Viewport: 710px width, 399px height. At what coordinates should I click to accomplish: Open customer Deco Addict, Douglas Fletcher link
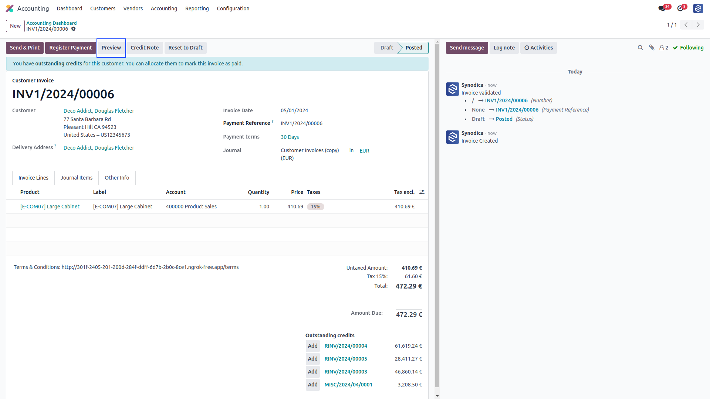coord(99,111)
